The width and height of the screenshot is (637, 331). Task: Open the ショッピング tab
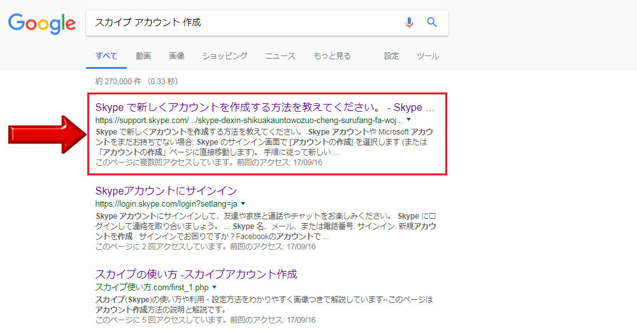[225, 56]
